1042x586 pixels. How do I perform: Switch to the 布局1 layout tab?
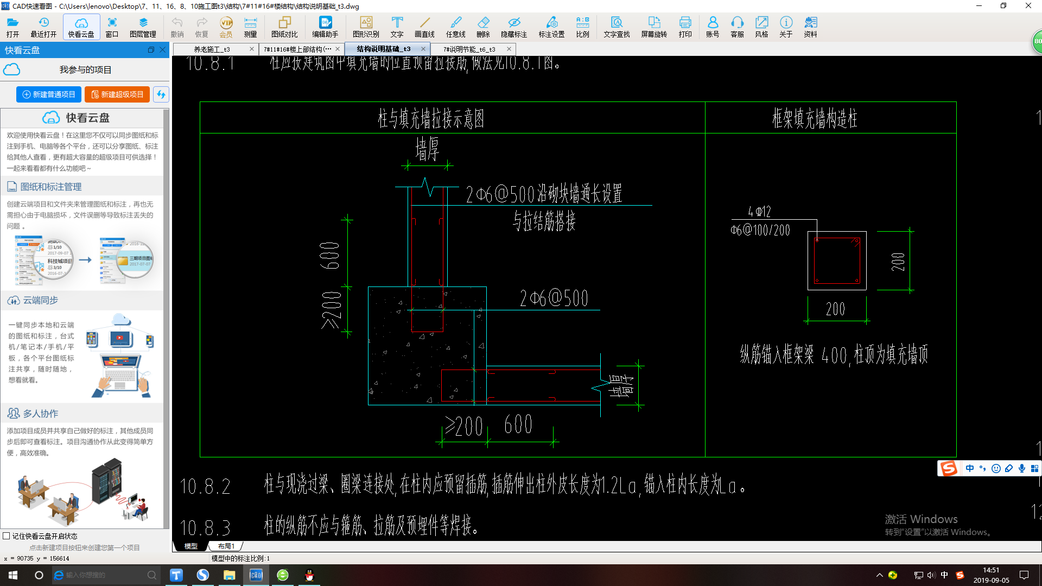point(226,546)
